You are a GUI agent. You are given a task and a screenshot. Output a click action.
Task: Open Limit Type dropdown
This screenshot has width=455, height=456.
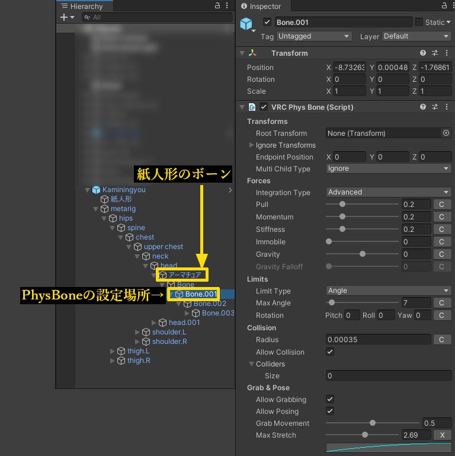click(x=389, y=291)
